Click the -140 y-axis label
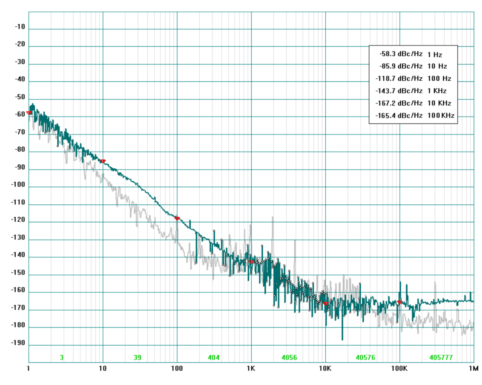Image resolution: width=482 pixels, height=385 pixels. (x=18, y=255)
